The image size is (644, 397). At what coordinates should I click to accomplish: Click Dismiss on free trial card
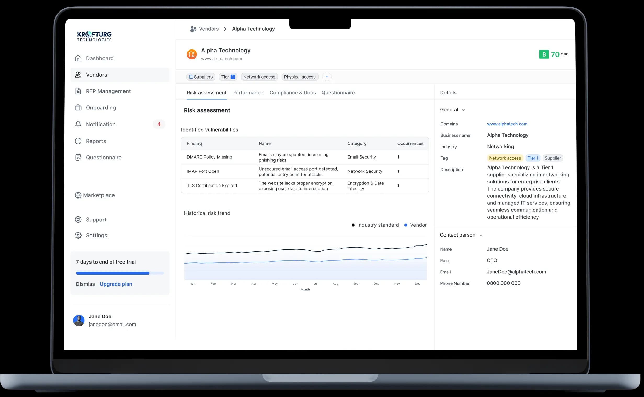click(x=85, y=284)
